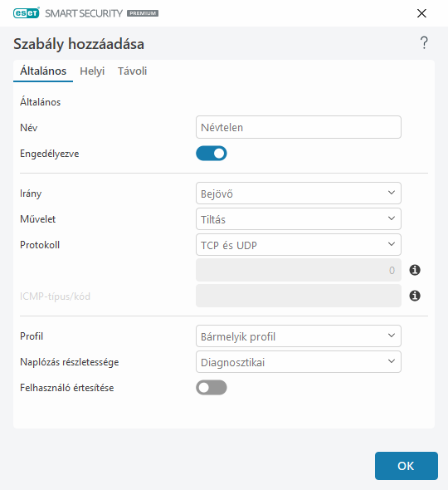
Task: Switch to the Általános tab
Action: tap(43, 71)
